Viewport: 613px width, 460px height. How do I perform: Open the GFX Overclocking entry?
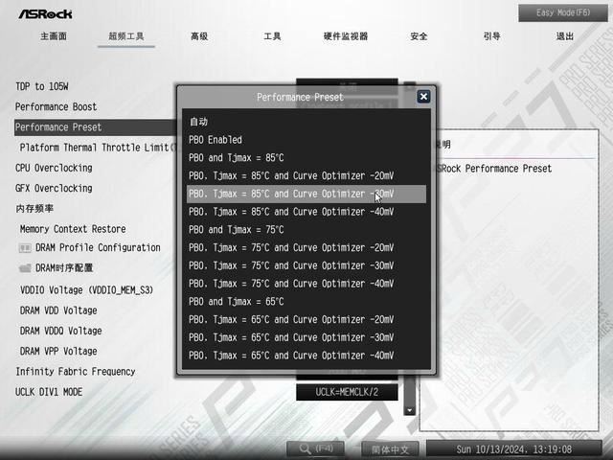click(x=54, y=188)
